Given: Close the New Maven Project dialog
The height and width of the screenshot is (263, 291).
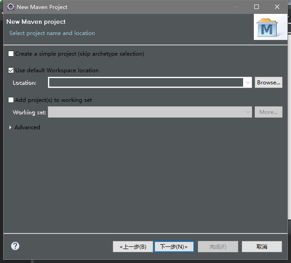Looking at the screenshot, I should pyautogui.click(x=277, y=7).
